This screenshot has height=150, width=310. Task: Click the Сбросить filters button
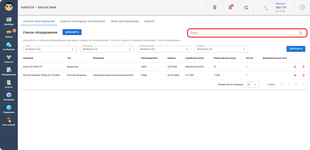click(x=296, y=49)
